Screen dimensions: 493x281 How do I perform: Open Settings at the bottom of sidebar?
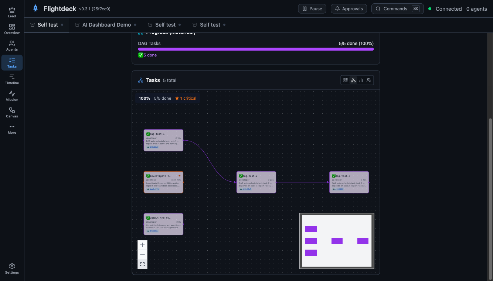pyautogui.click(x=11, y=268)
